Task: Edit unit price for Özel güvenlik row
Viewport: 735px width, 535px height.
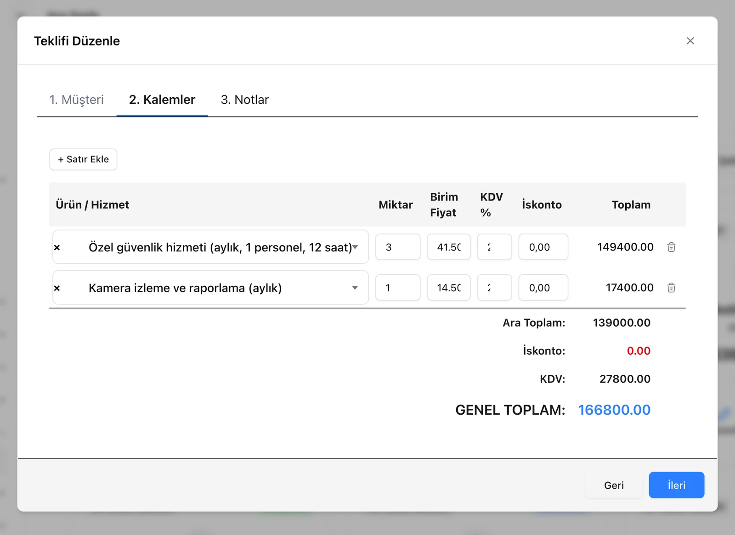Action: point(449,247)
